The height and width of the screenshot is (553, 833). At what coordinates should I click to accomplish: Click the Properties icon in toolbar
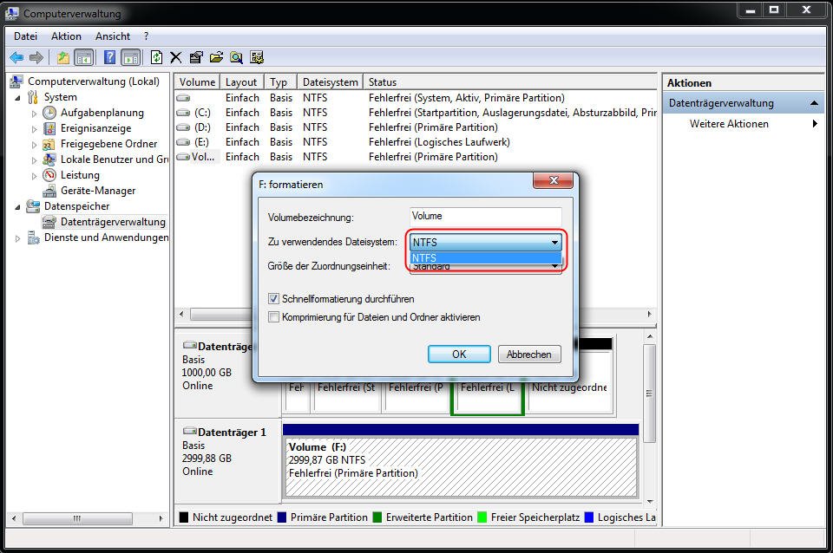click(196, 57)
